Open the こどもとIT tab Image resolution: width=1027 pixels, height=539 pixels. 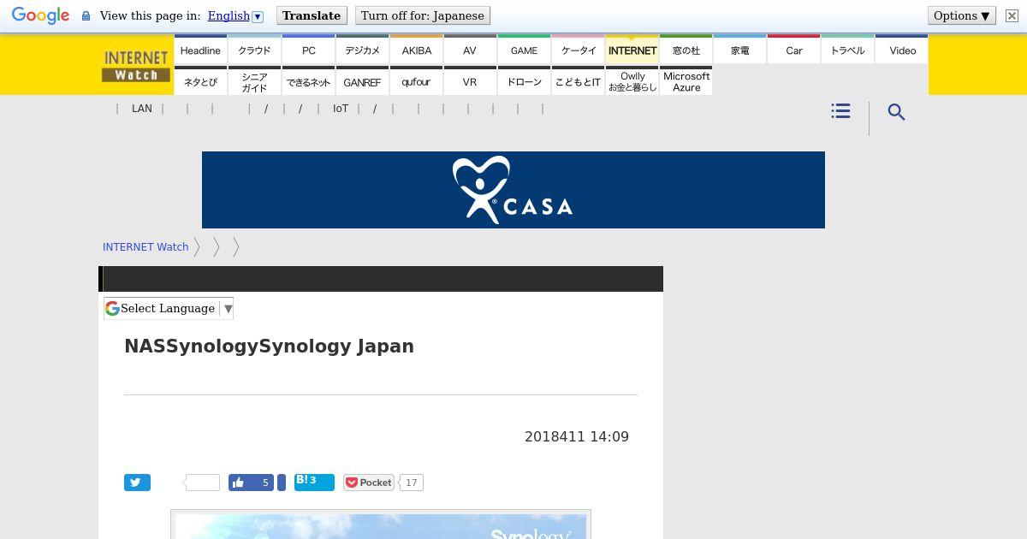(x=579, y=81)
